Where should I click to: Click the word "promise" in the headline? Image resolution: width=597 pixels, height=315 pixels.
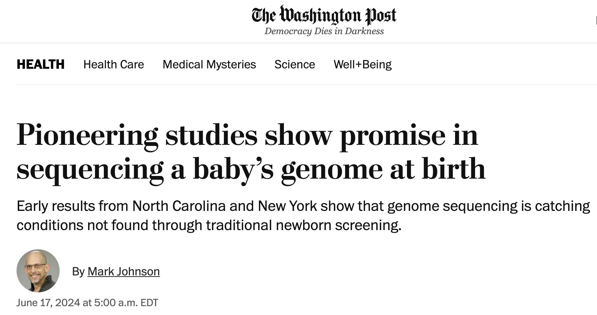point(392,135)
